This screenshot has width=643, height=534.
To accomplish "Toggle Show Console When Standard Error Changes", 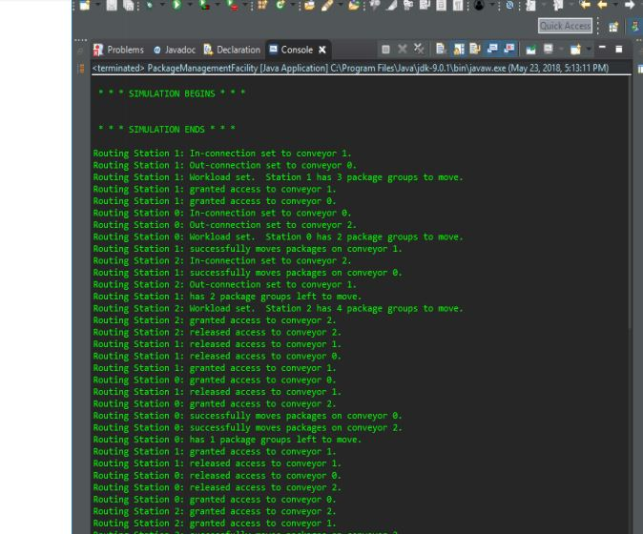I will (509, 49).
